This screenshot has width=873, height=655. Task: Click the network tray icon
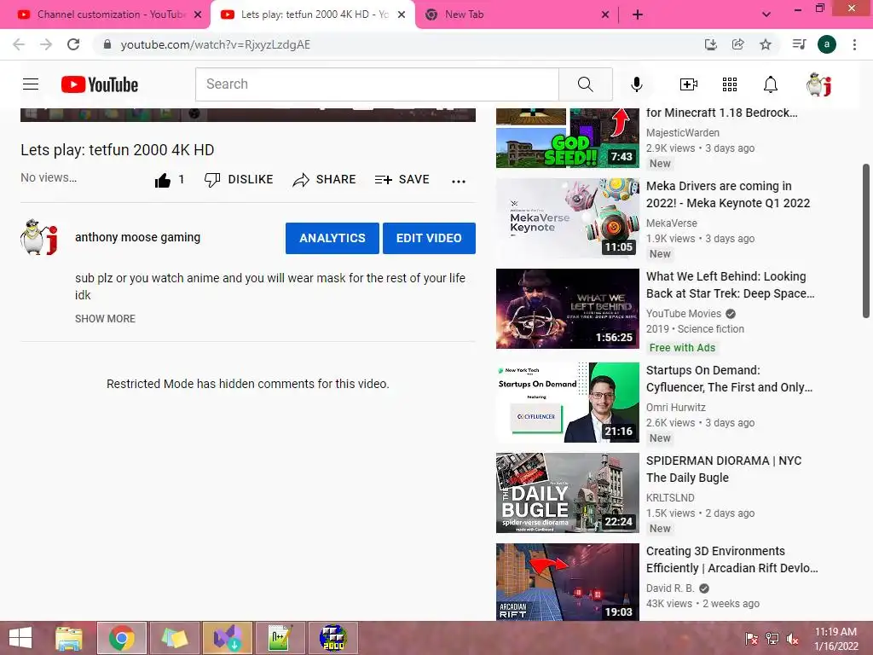pyautogui.click(x=772, y=639)
